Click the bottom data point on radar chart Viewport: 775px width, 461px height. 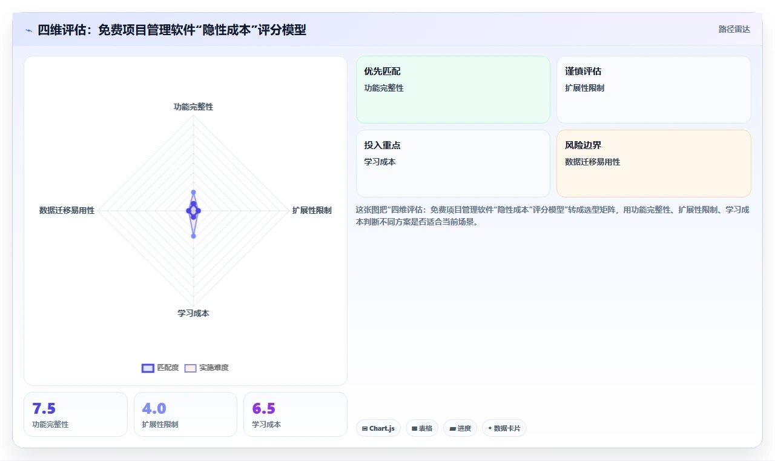(193, 236)
